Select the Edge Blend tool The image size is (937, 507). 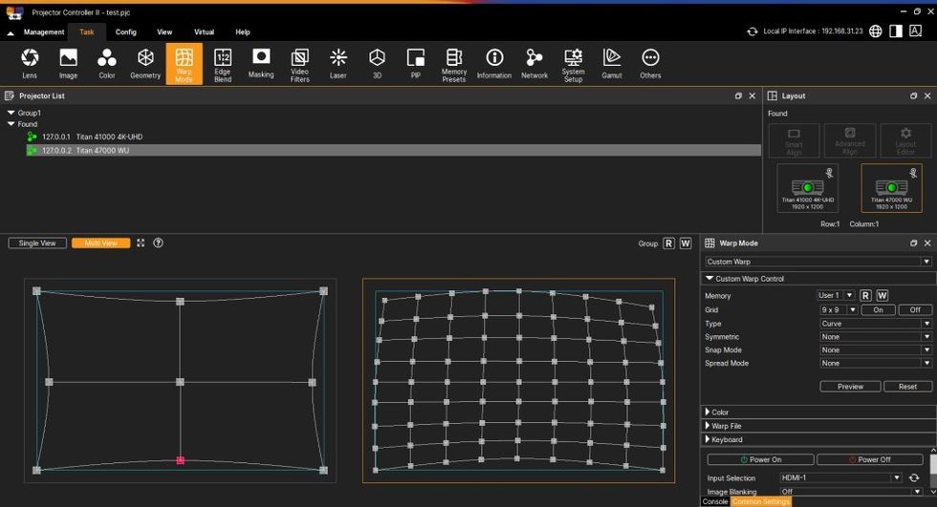click(x=223, y=63)
